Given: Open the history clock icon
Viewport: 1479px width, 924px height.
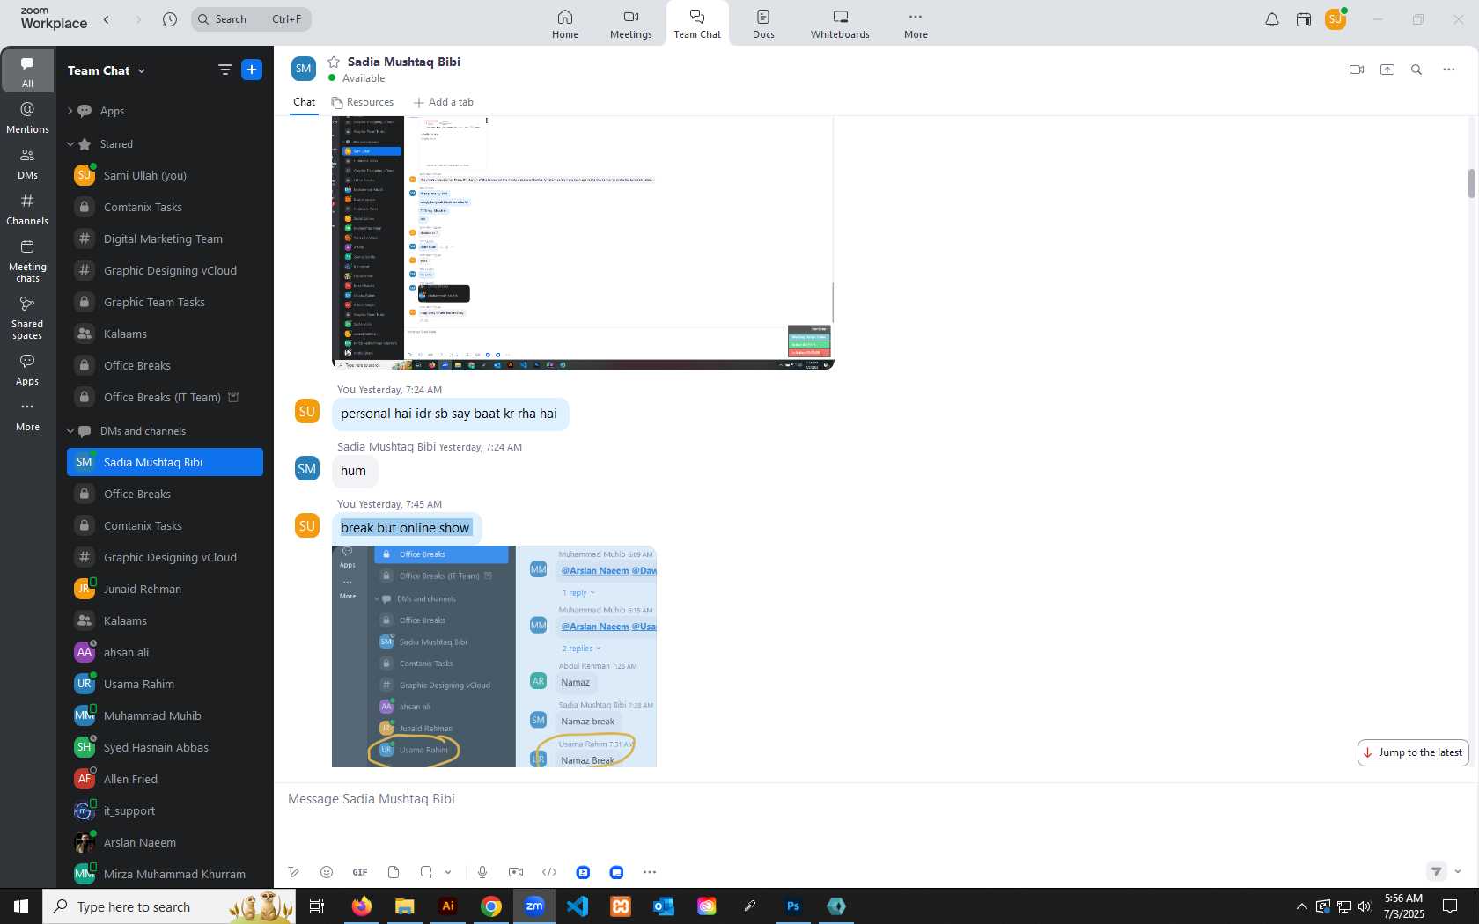Looking at the screenshot, I should click(x=170, y=19).
